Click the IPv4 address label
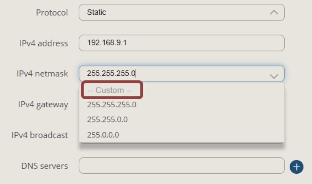 click(x=44, y=43)
